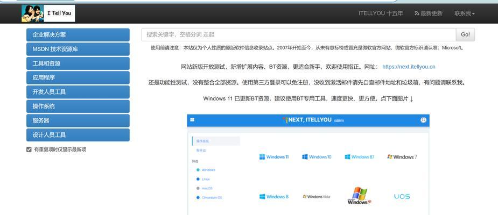
Task: Click the NEXT, ITELLYOU preview image
Action: point(308,164)
